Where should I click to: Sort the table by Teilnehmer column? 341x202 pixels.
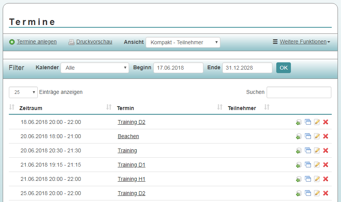click(x=242, y=108)
